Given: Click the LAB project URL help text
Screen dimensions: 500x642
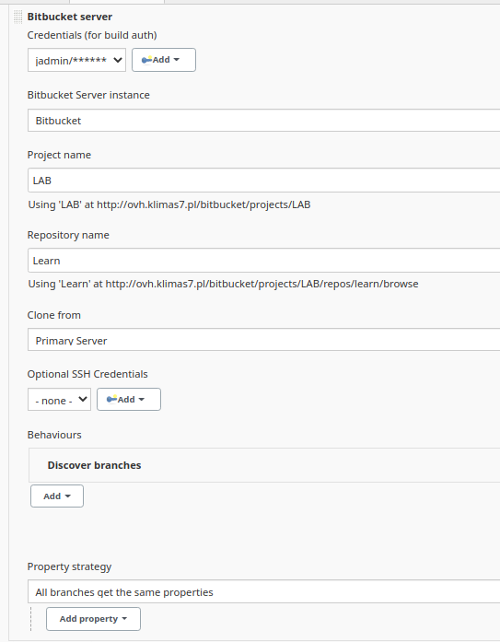Looking at the screenshot, I should point(169,204).
